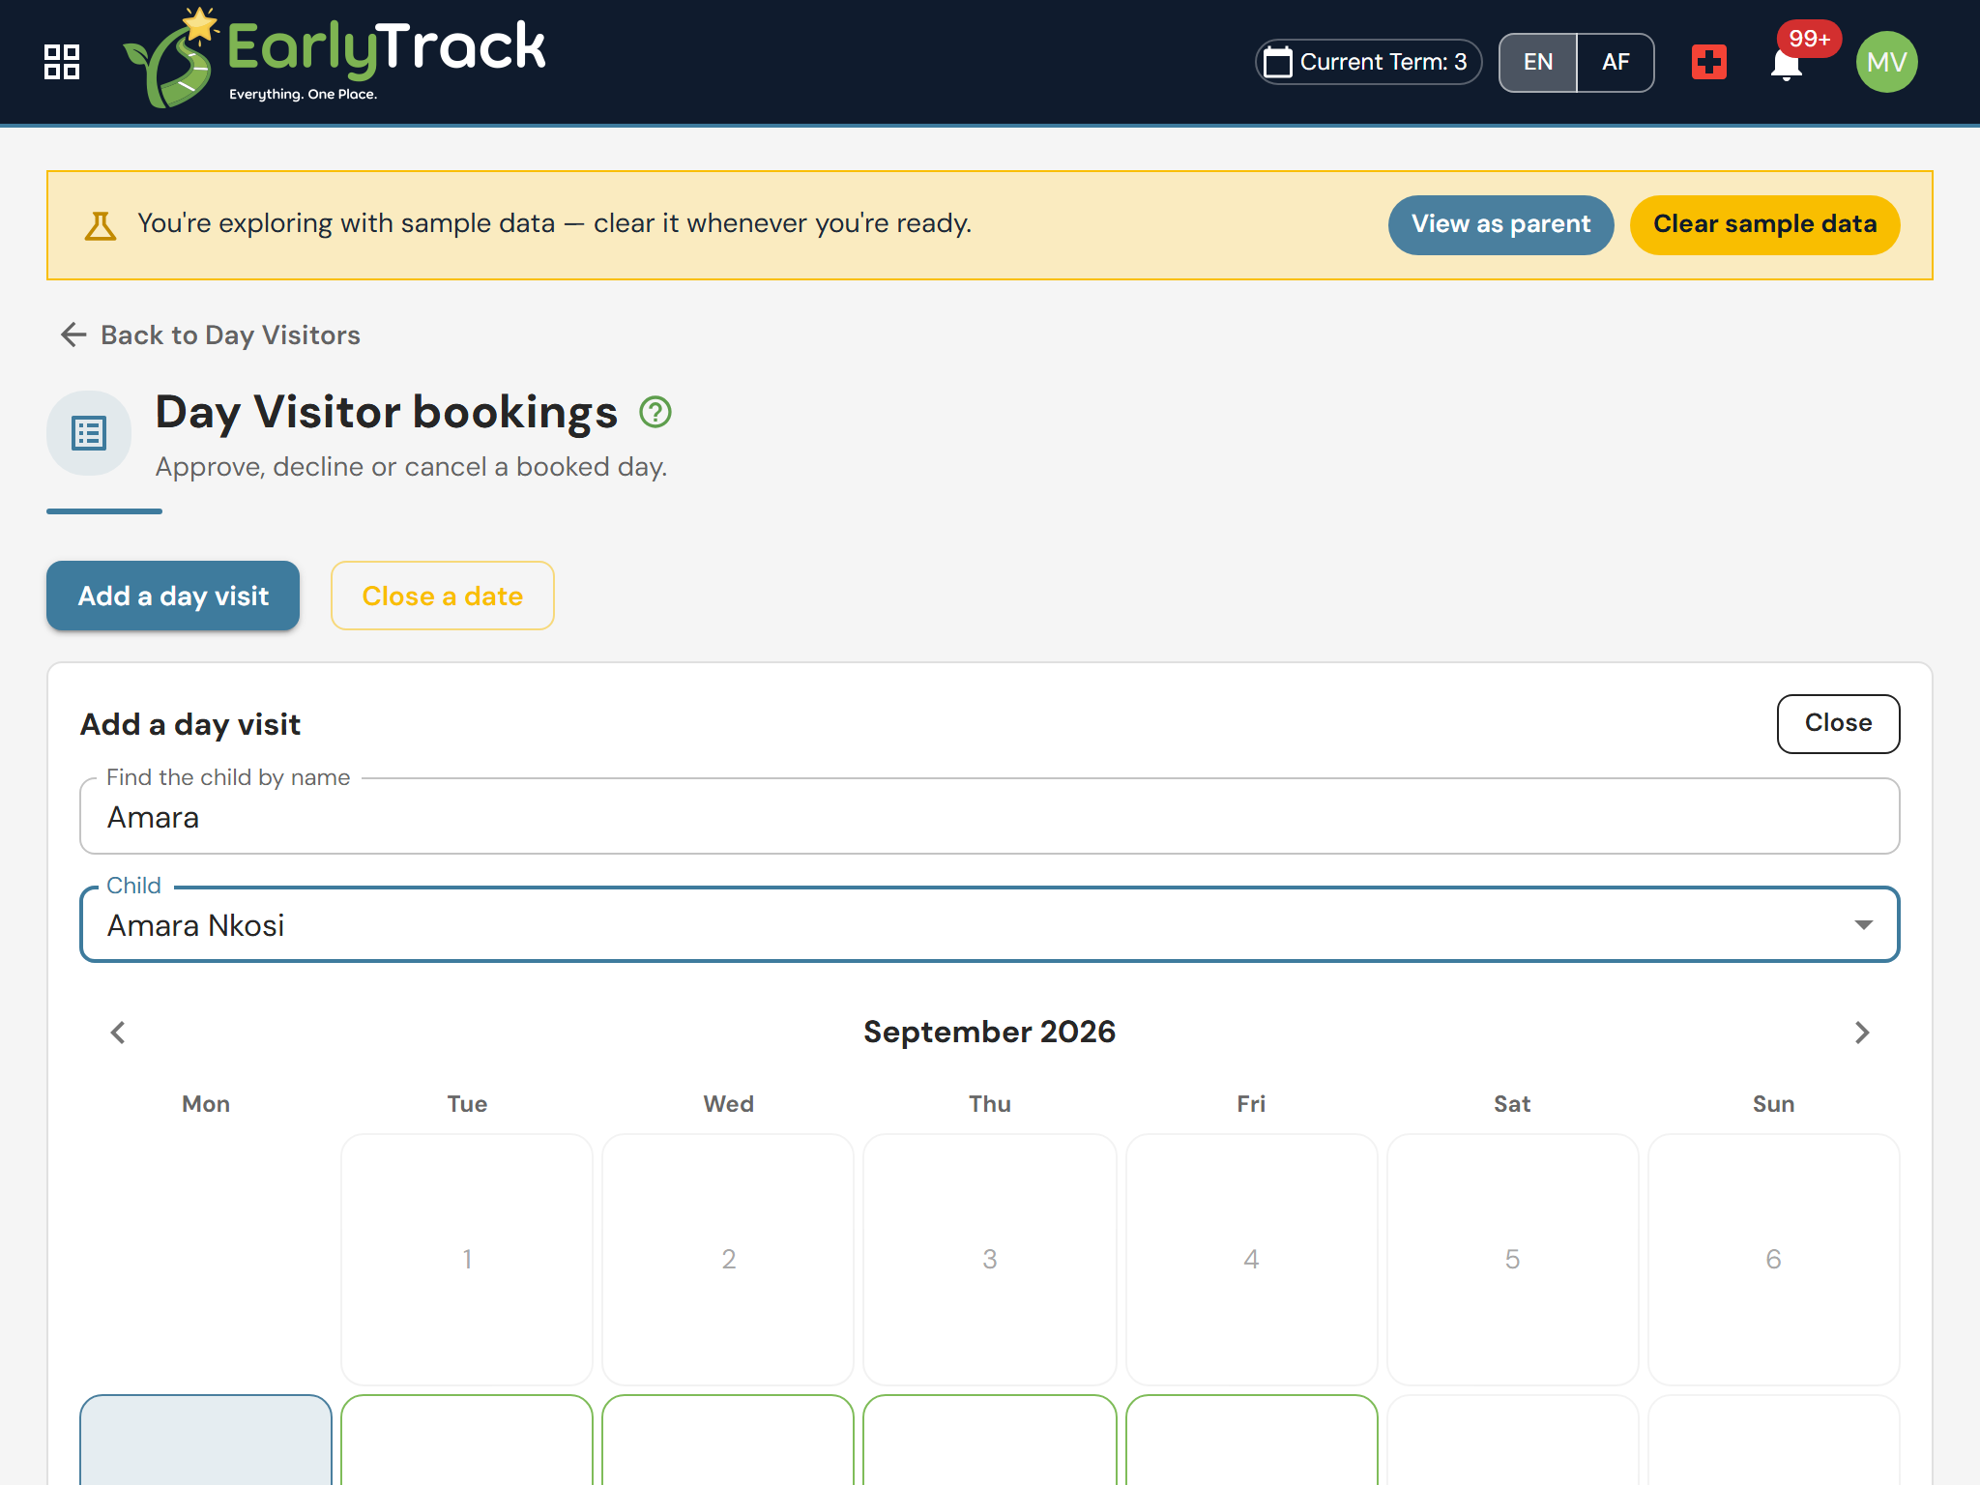Click Close a date button
1980x1485 pixels.
pos(443,596)
